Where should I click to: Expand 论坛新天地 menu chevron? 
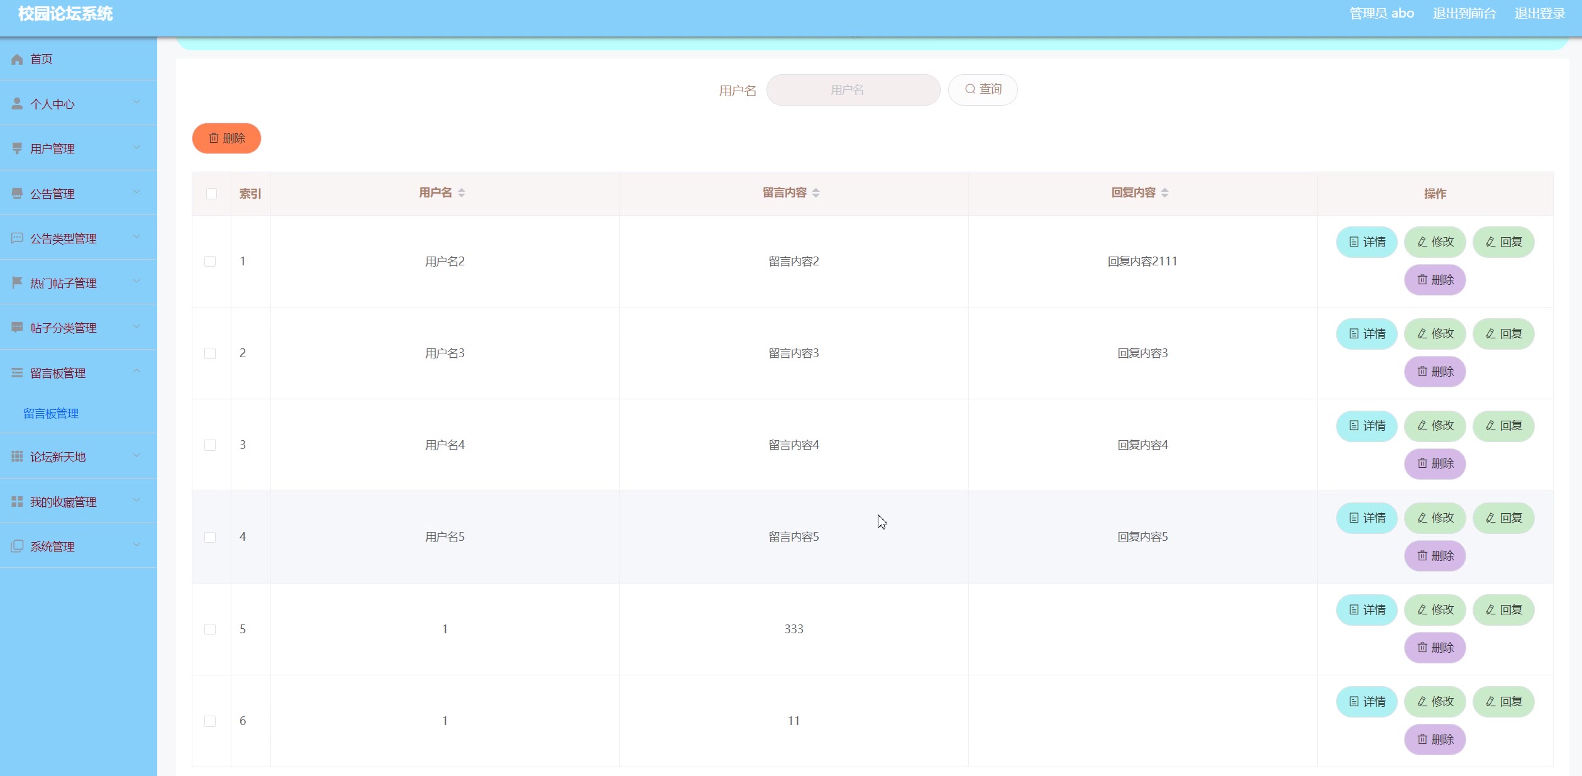click(136, 455)
